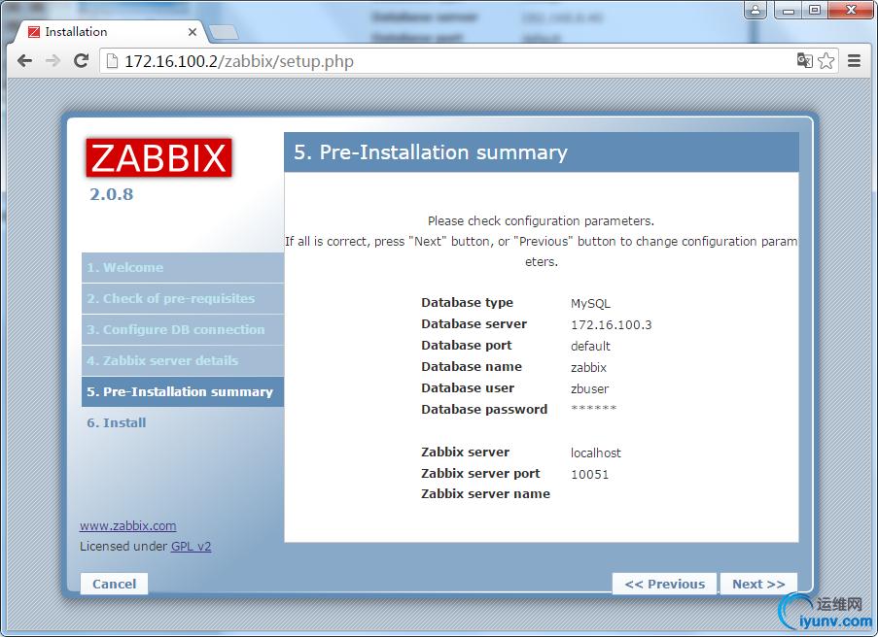Click the masked Database password value
Viewport: 878px width, 637px height.
(x=593, y=408)
